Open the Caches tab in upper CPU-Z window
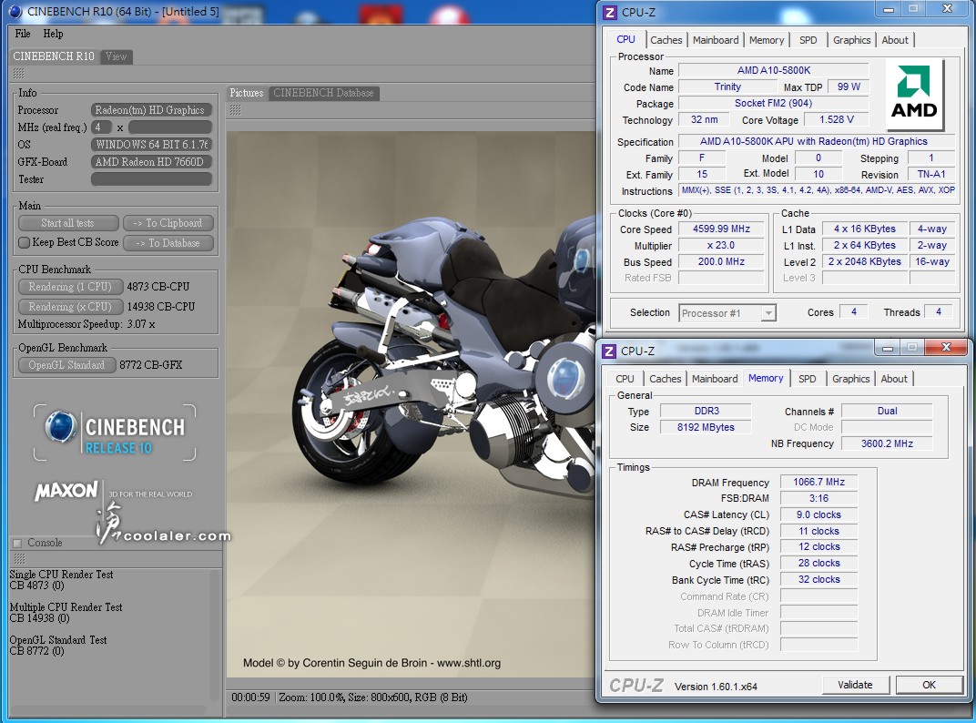Viewport: 976px width, 723px height. pos(666,40)
